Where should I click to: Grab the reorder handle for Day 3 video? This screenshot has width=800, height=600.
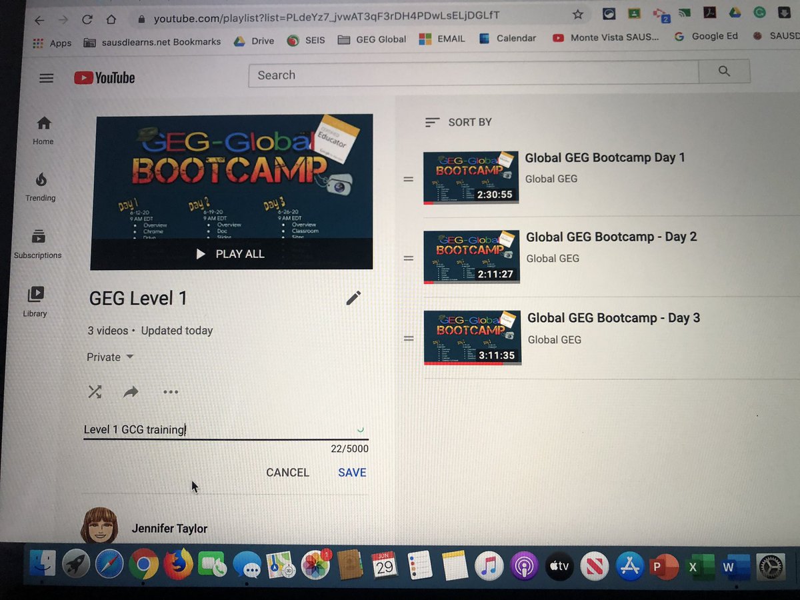[x=409, y=339]
